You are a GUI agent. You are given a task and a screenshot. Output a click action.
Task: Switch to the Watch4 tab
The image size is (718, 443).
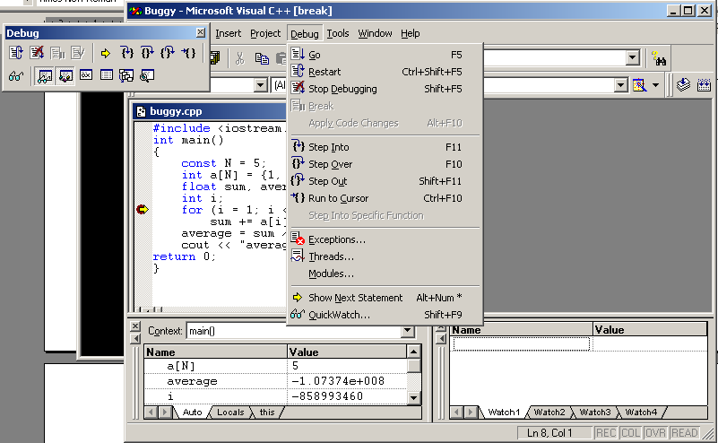641,413
